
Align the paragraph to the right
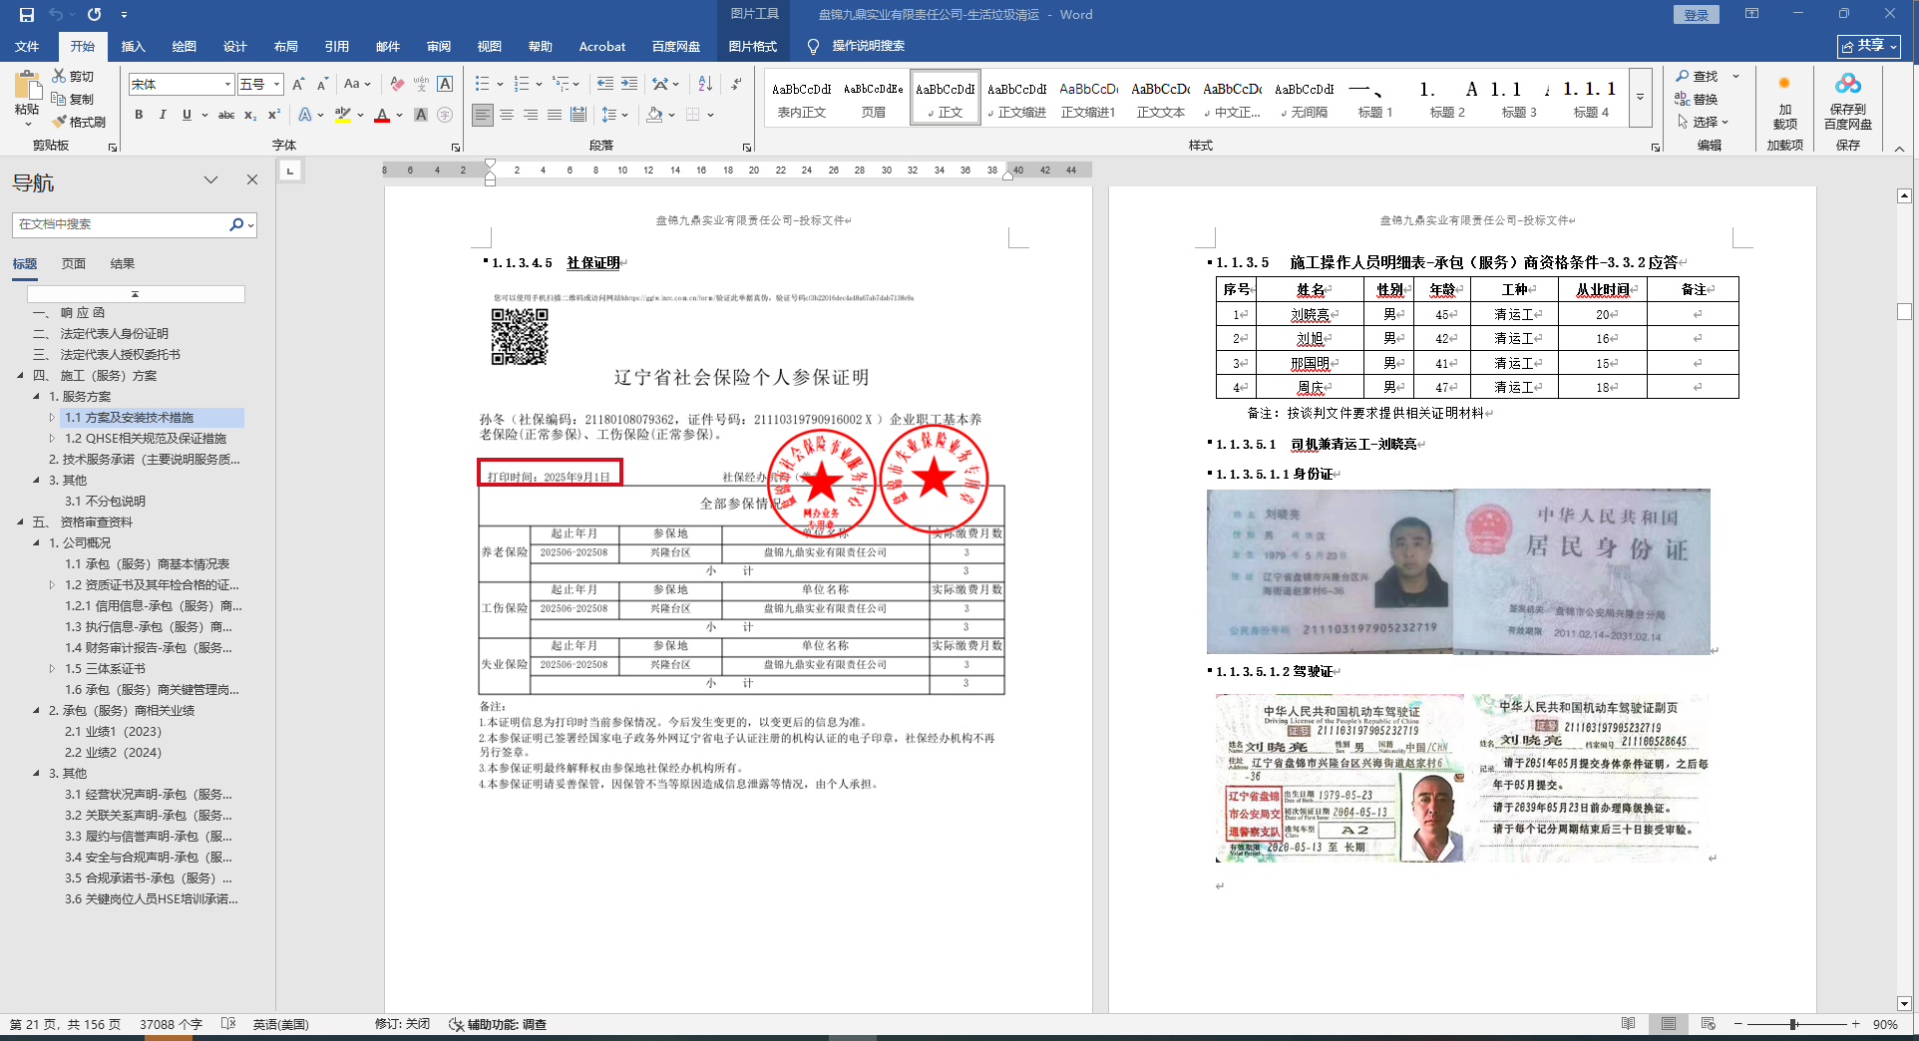[531, 115]
